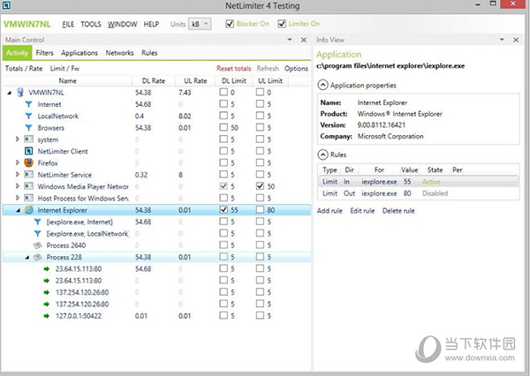The image size is (530, 376).
Task: Select the disabled Out limit rule row
Action: (x=419, y=193)
